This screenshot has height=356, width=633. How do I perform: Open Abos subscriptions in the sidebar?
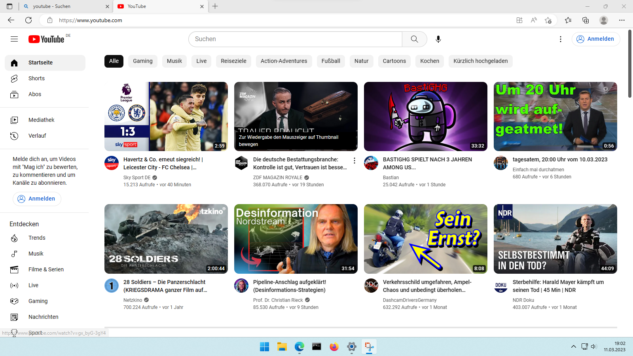pos(45,94)
